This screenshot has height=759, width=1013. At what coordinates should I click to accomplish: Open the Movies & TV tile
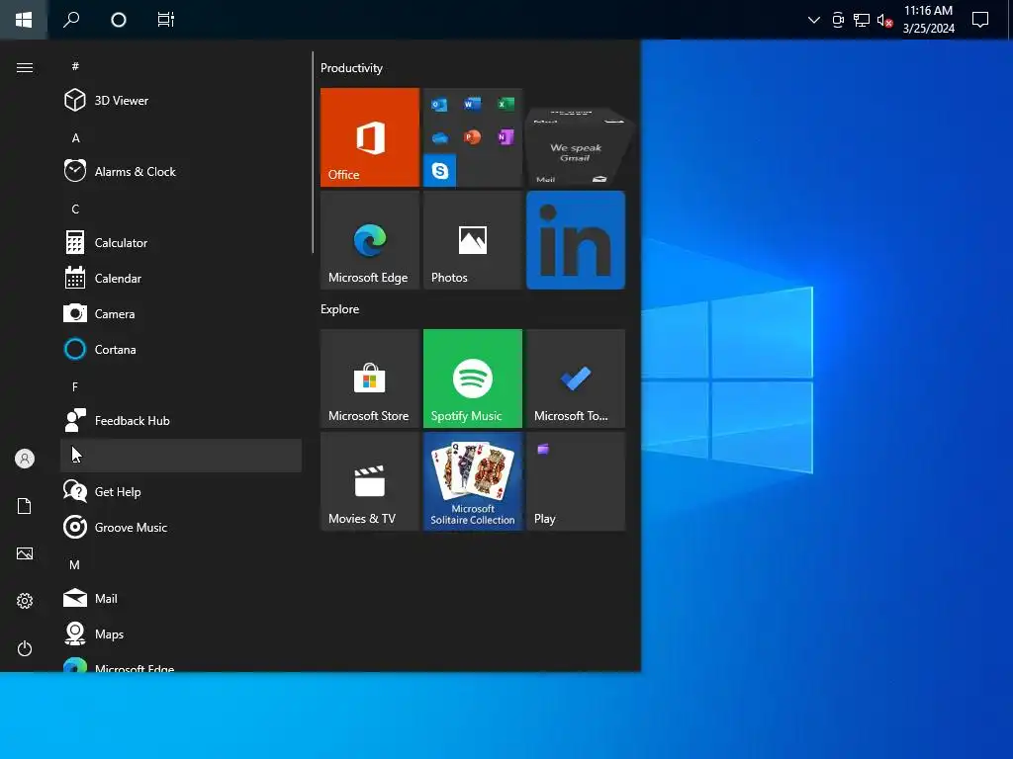point(370,481)
